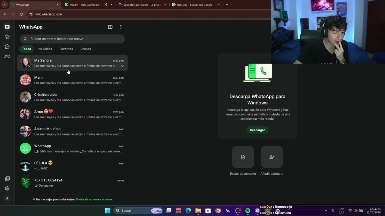The height and width of the screenshot is (216, 385).
Task: Open the Mami chat
Action: [72, 80]
